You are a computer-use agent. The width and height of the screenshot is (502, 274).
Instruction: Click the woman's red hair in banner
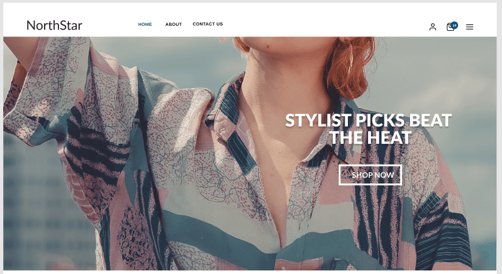pyautogui.click(x=350, y=67)
